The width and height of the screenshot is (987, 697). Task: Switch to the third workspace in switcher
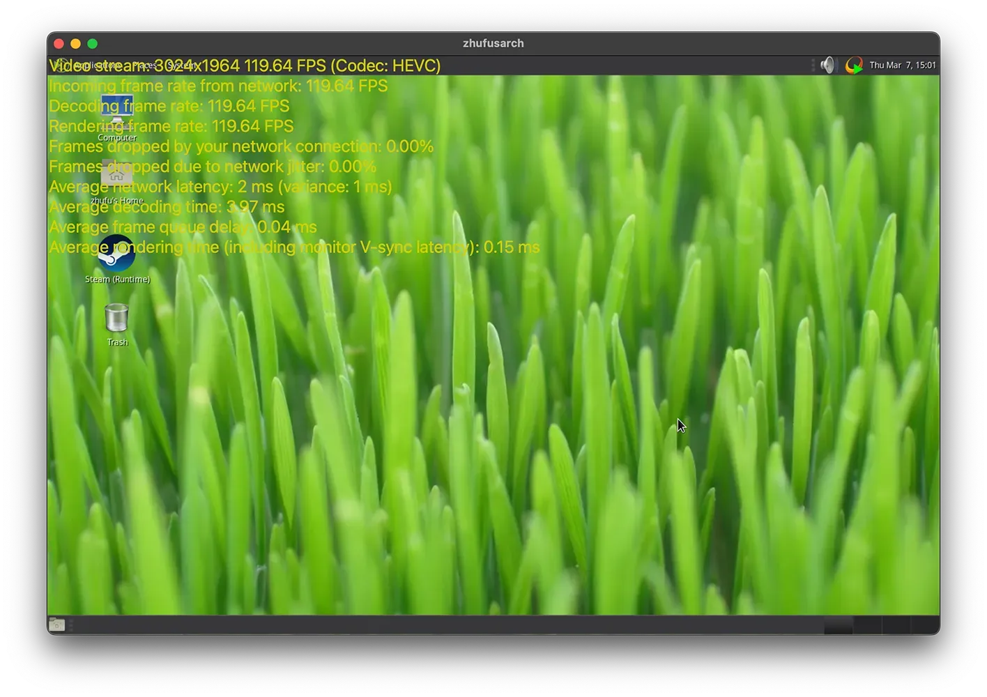[896, 625]
